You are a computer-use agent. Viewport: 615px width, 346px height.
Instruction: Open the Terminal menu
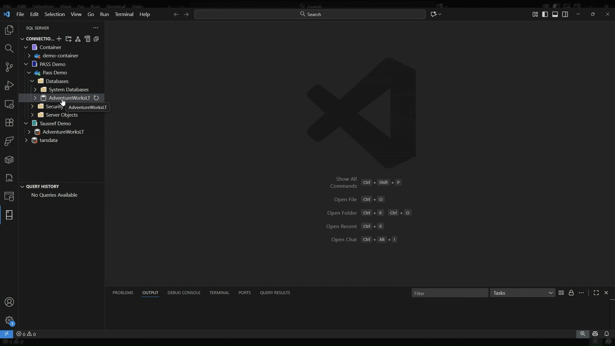(x=124, y=14)
